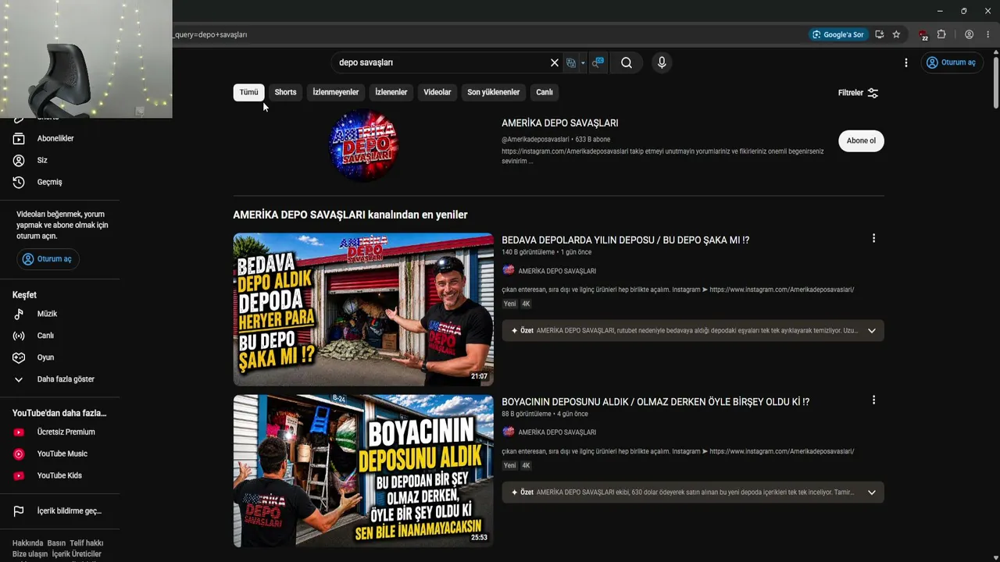Open the three-dot menu for BEDAVA DEPOLARDA video

point(873,239)
